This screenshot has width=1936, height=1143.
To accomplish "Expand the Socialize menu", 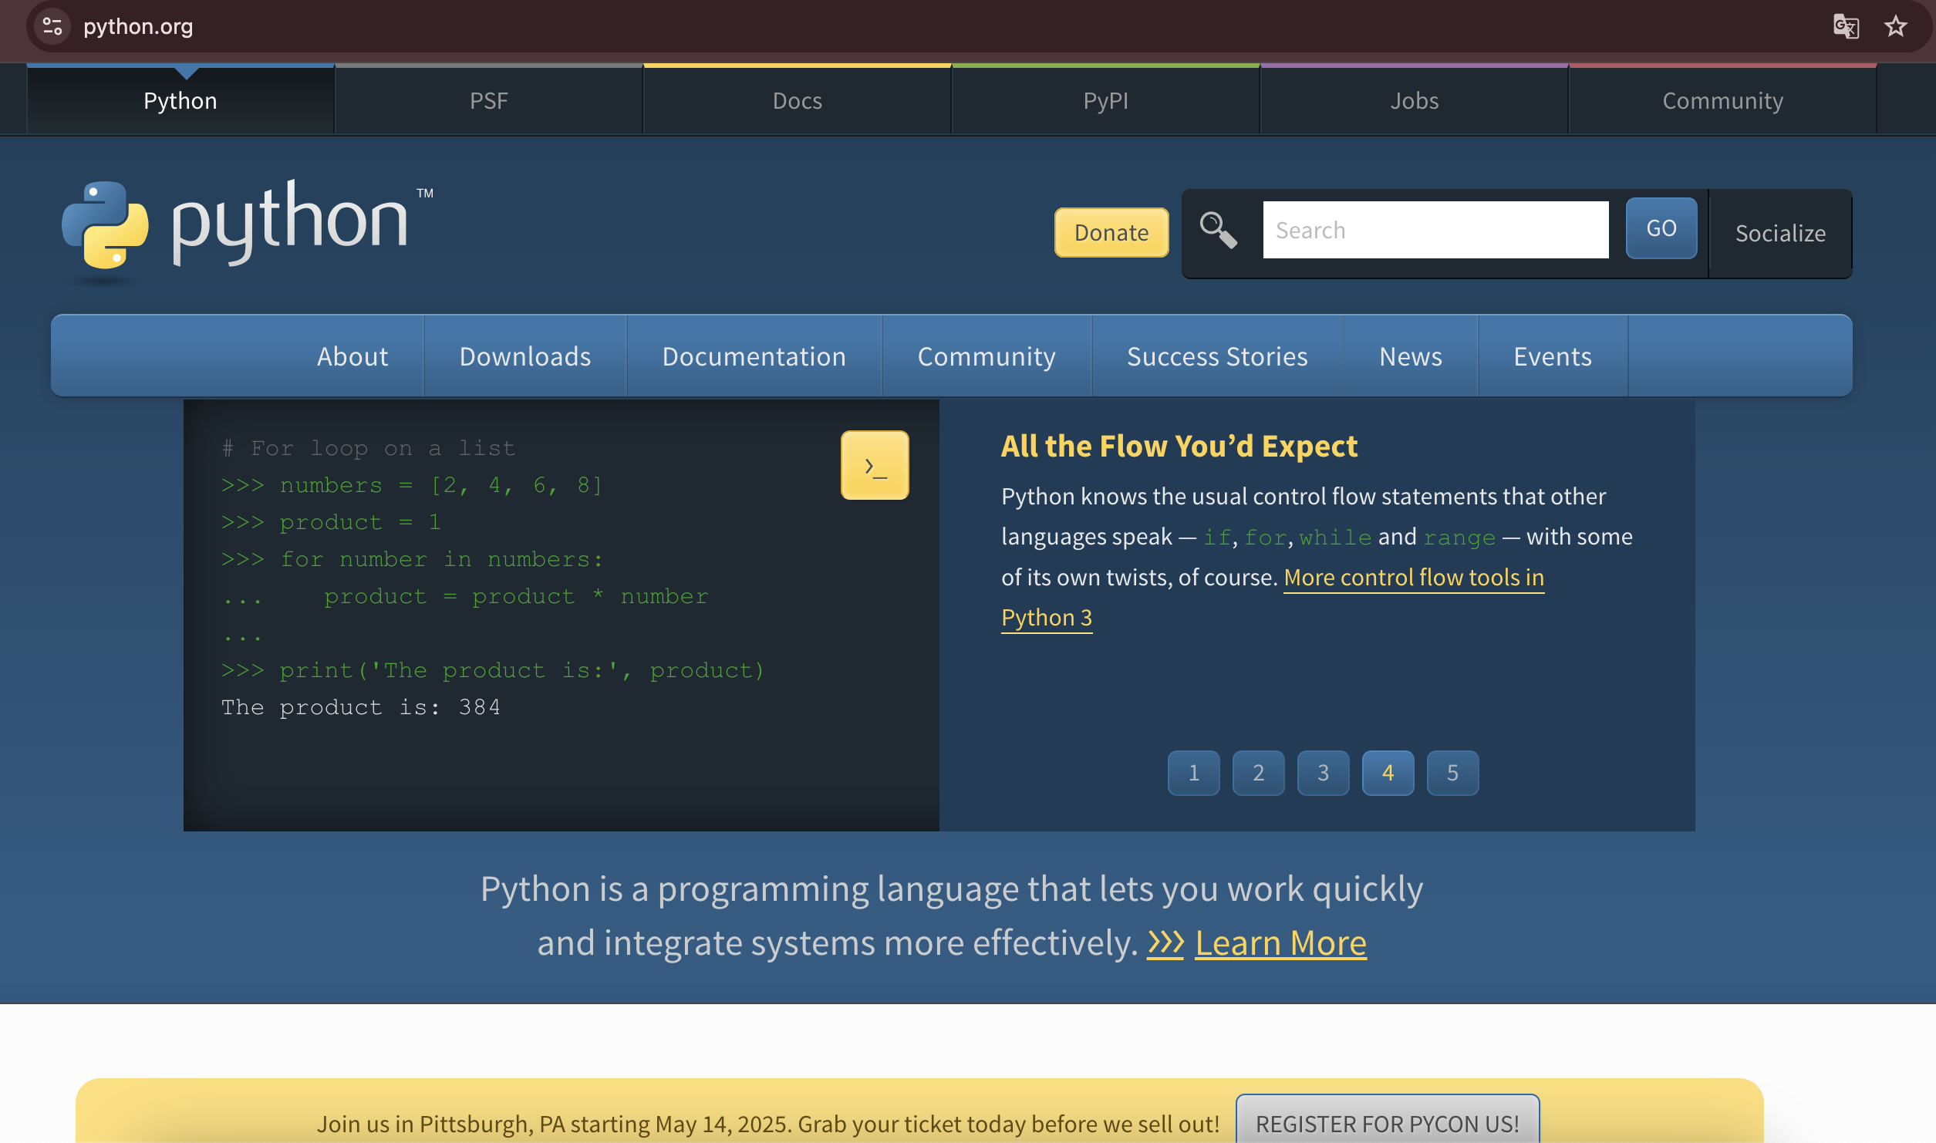I will pyautogui.click(x=1780, y=233).
